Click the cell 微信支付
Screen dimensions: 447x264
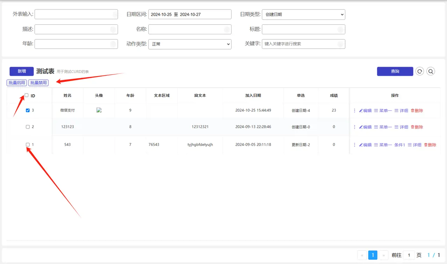coord(67,110)
